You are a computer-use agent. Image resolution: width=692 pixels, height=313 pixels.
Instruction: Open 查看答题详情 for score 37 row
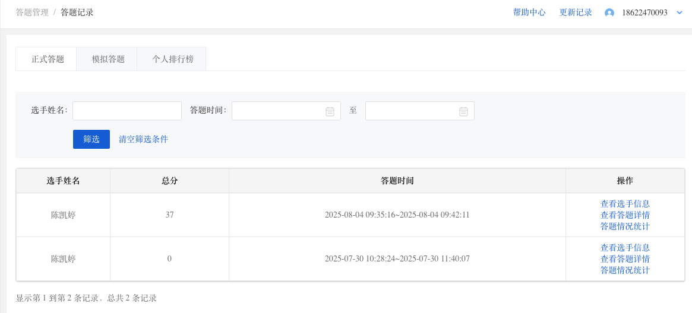(x=625, y=215)
